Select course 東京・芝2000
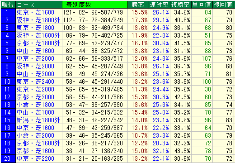 click(x=35, y=89)
